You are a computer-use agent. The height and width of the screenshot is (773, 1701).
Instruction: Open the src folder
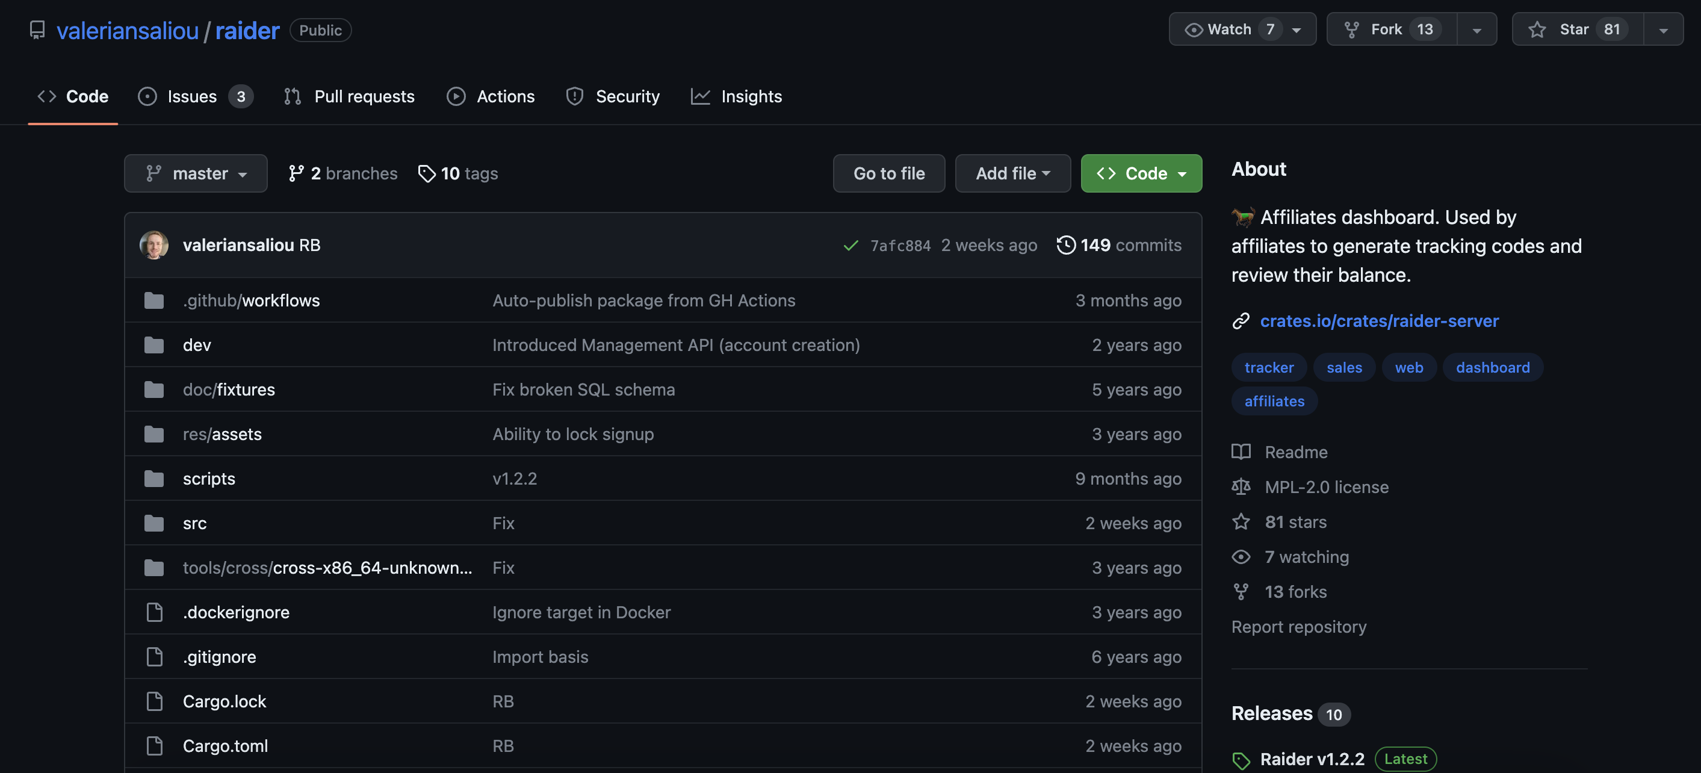click(x=194, y=523)
